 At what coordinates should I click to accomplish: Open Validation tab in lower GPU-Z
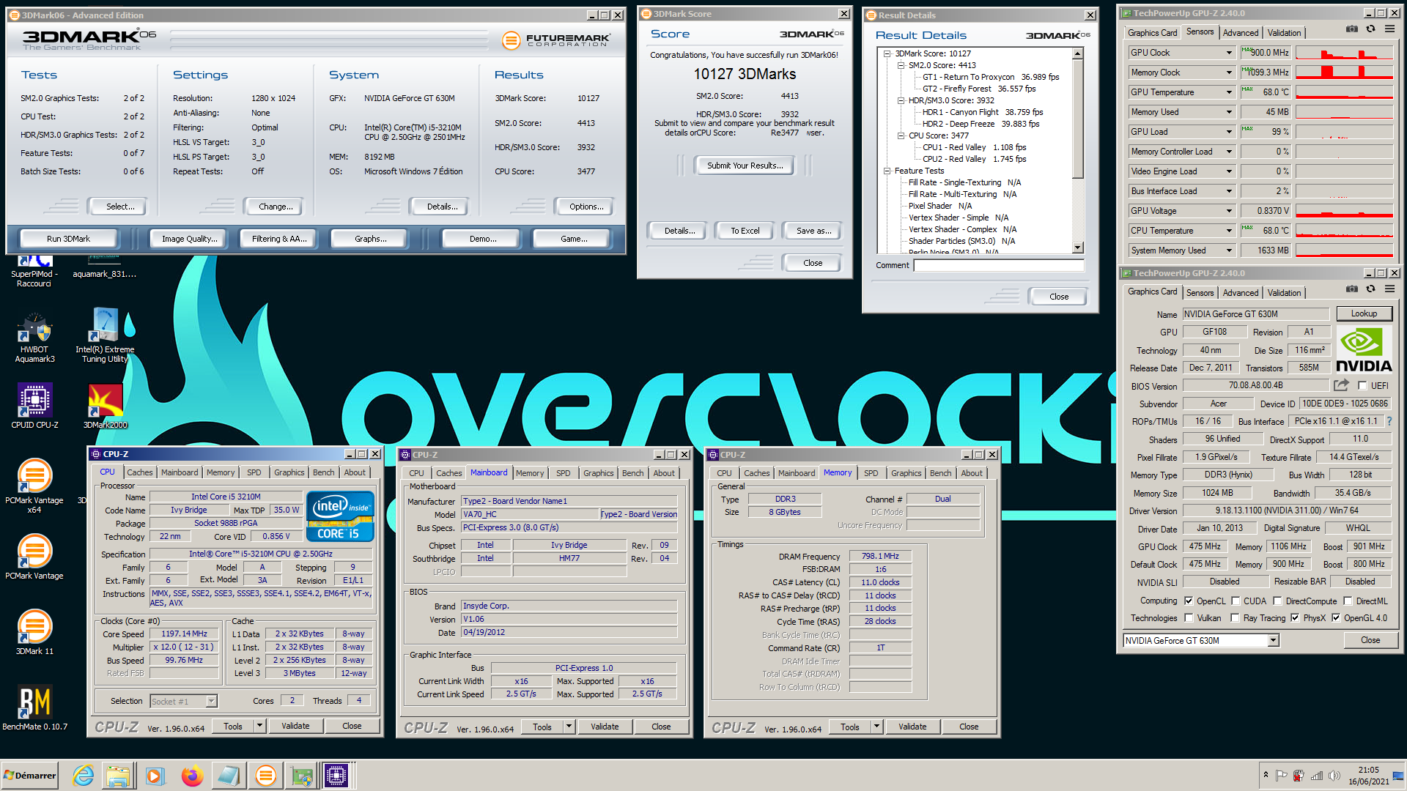pos(1284,293)
